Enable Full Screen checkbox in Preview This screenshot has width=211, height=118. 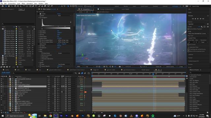(x=188, y=45)
